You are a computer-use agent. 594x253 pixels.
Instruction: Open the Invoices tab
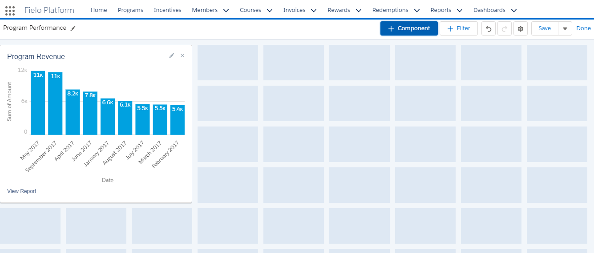pyautogui.click(x=294, y=10)
